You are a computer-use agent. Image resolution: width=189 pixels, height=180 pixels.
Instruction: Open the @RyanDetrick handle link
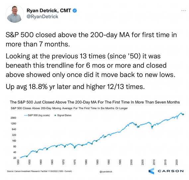coord(42,17)
